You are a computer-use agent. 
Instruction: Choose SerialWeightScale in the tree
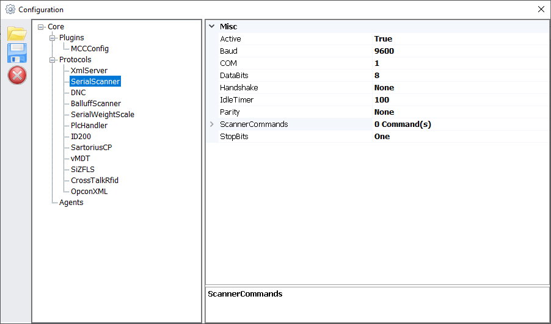click(x=102, y=115)
